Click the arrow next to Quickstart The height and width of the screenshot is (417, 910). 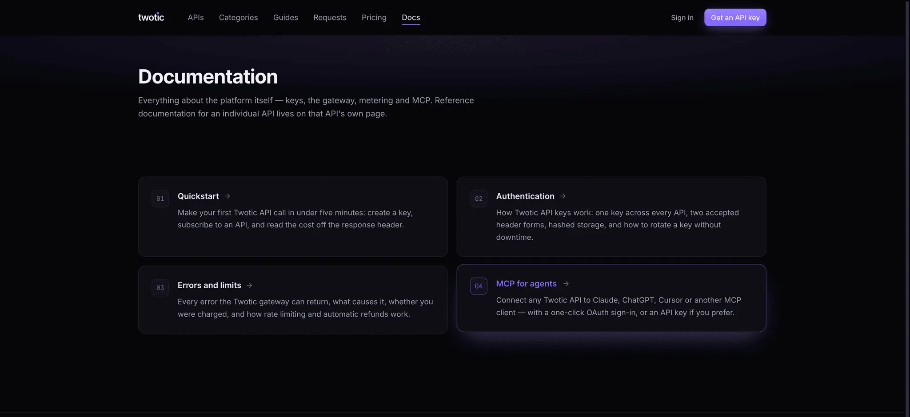pyautogui.click(x=227, y=196)
